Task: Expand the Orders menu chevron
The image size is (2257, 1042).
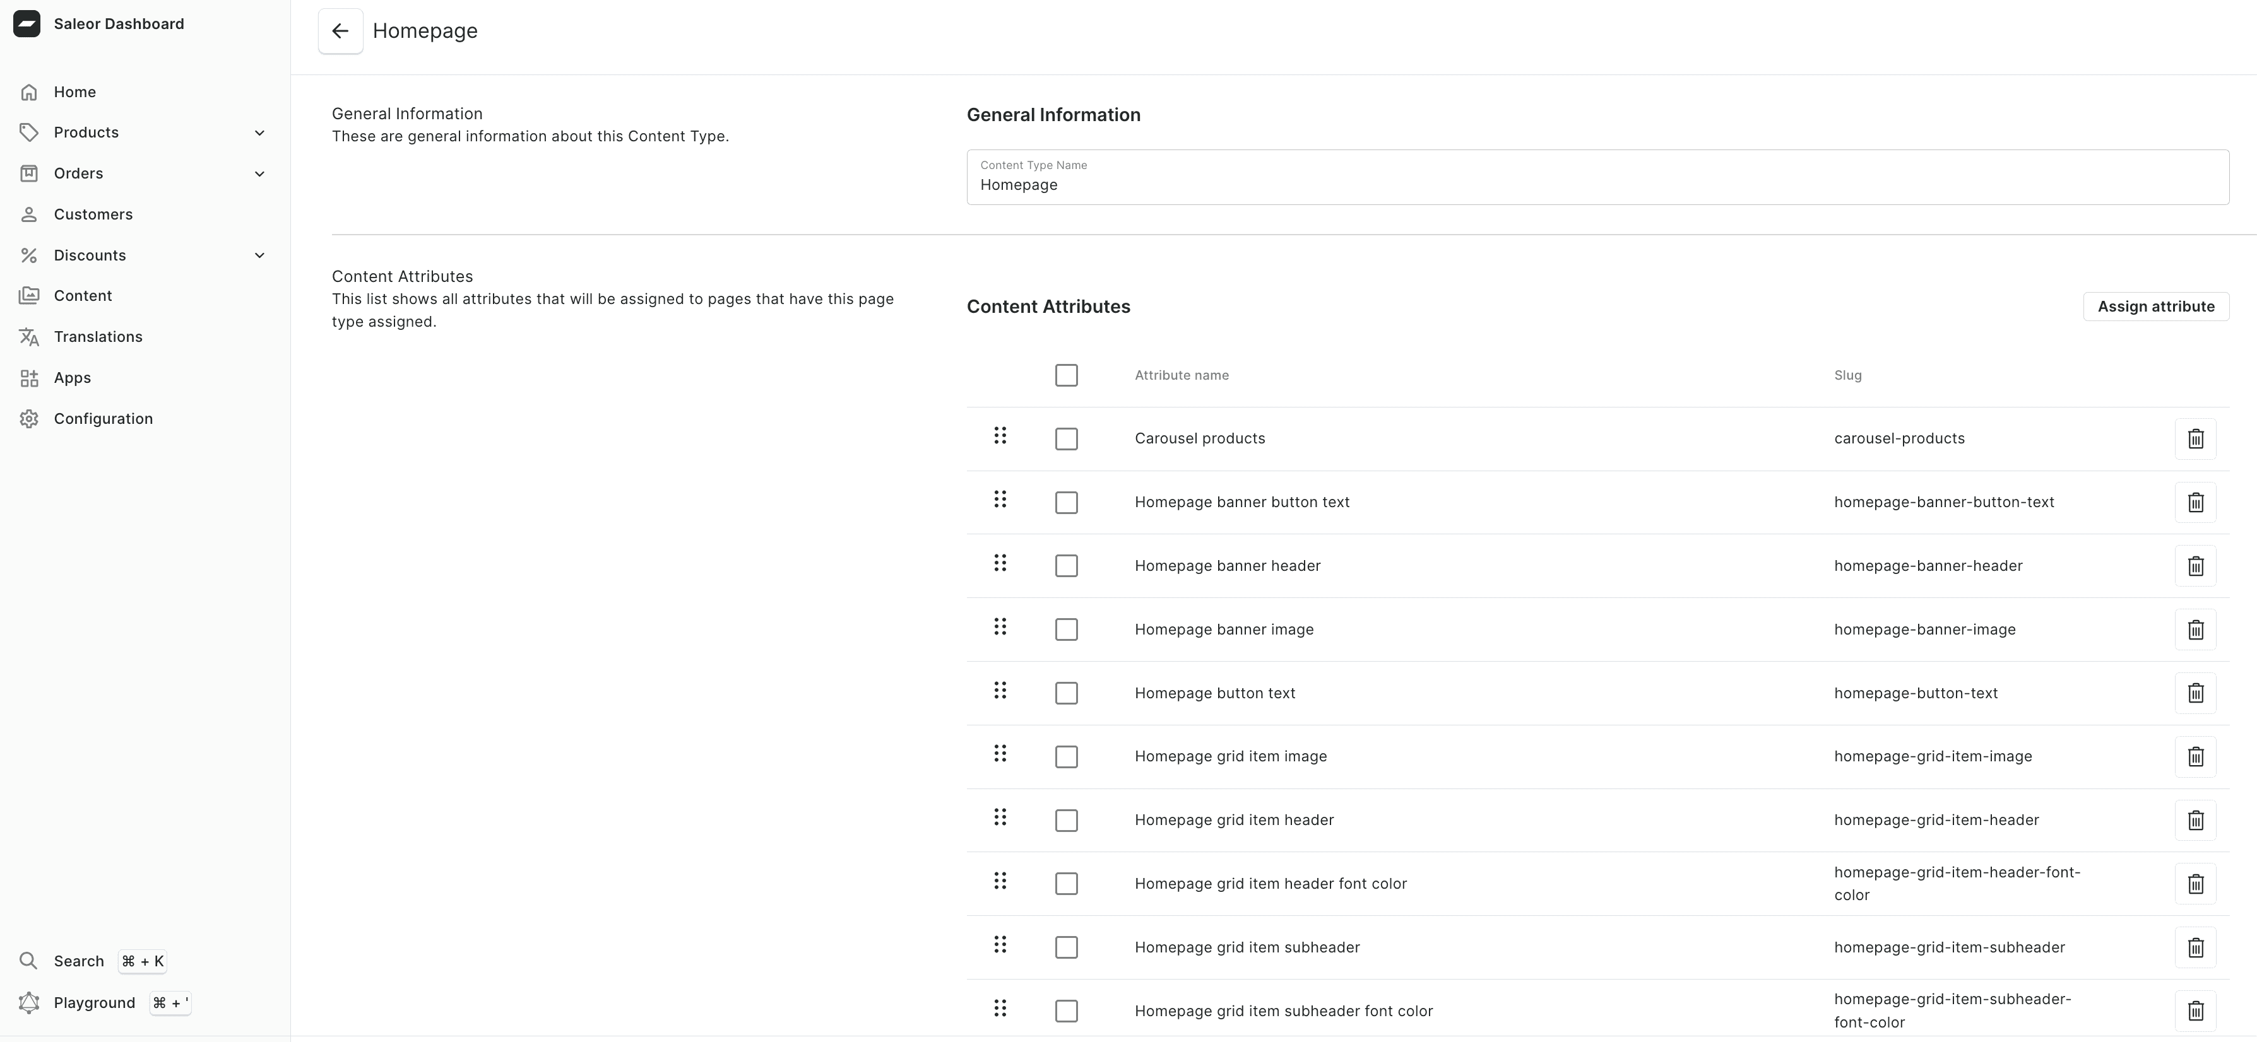Action: tap(259, 173)
